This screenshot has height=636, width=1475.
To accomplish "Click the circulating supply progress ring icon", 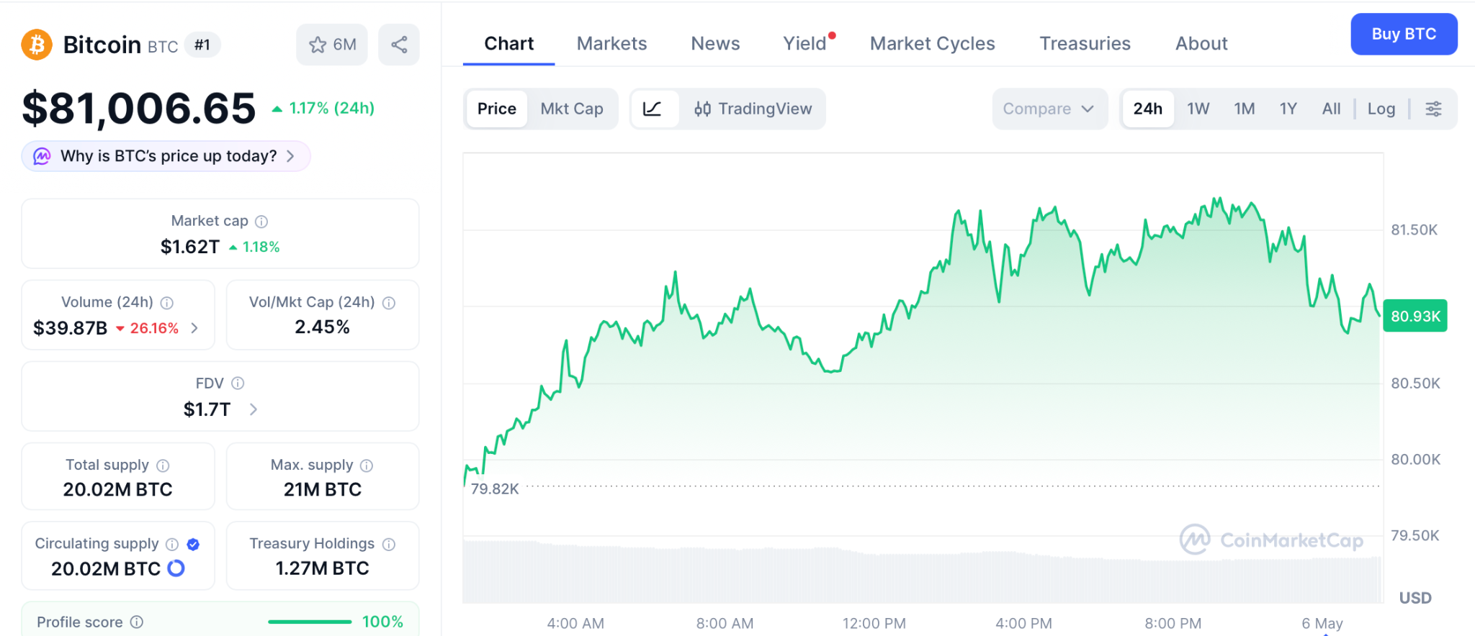I will click(x=176, y=568).
